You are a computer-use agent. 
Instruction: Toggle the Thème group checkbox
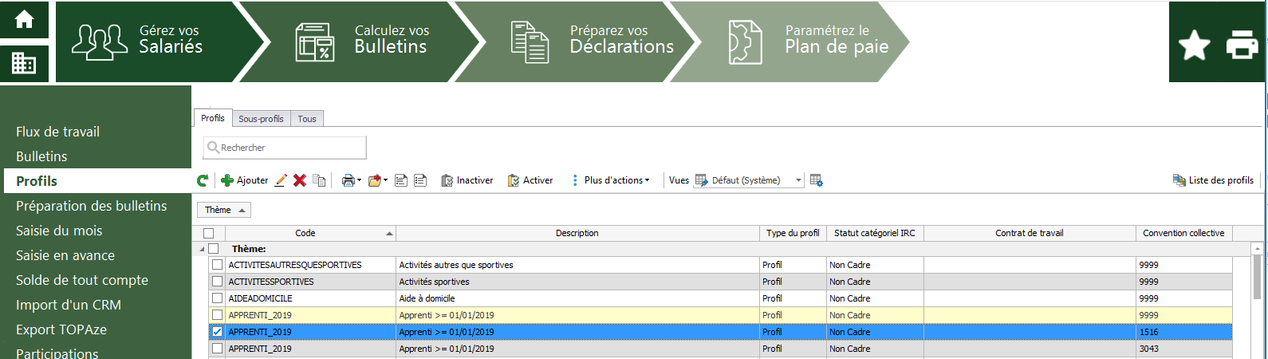coord(214,249)
